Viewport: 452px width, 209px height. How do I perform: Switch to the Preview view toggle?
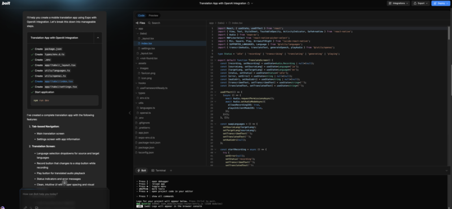153,16
